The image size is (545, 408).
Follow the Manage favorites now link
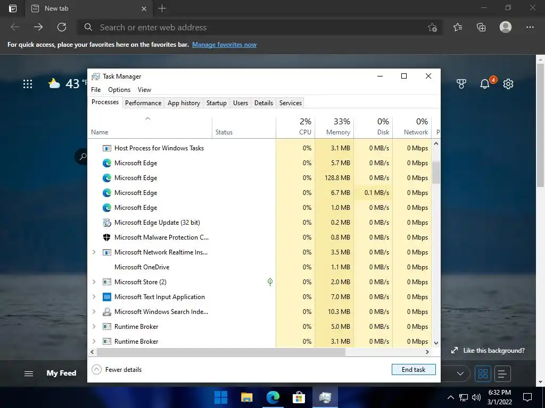[224, 45]
